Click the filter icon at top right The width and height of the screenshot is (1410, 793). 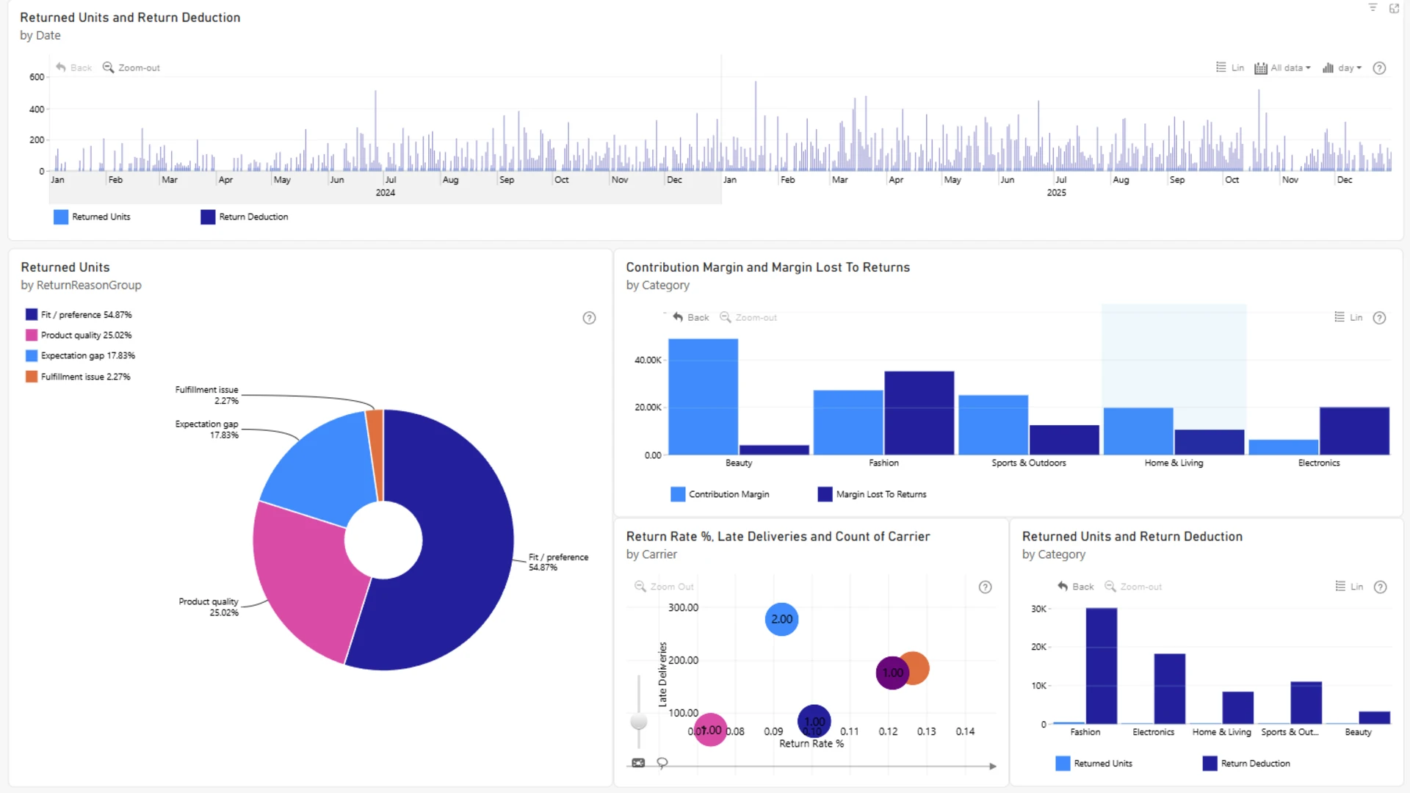point(1373,7)
